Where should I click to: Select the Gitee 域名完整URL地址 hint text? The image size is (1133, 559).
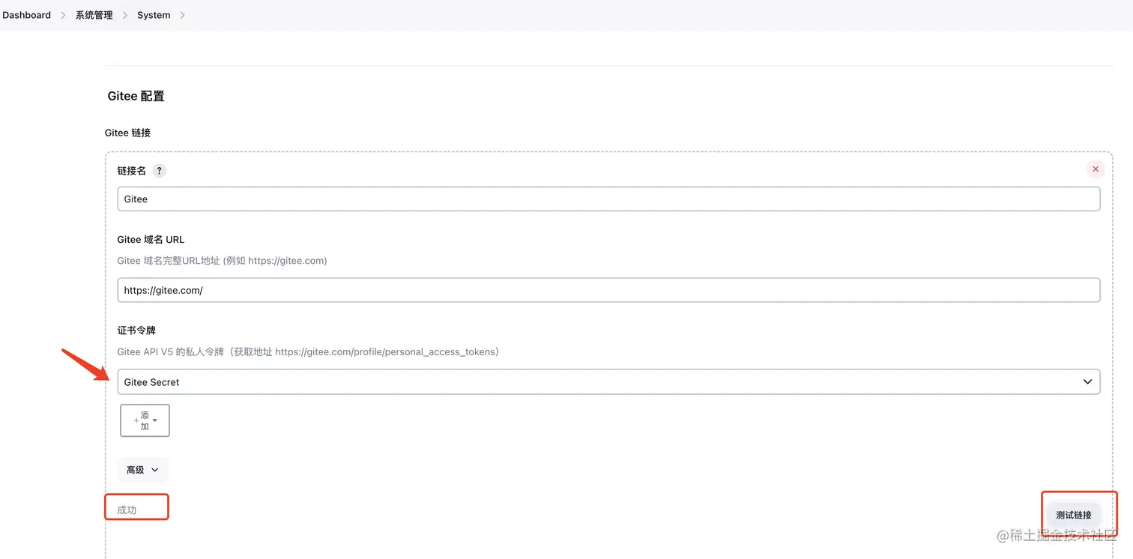pyautogui.click(x=222, y=261)
